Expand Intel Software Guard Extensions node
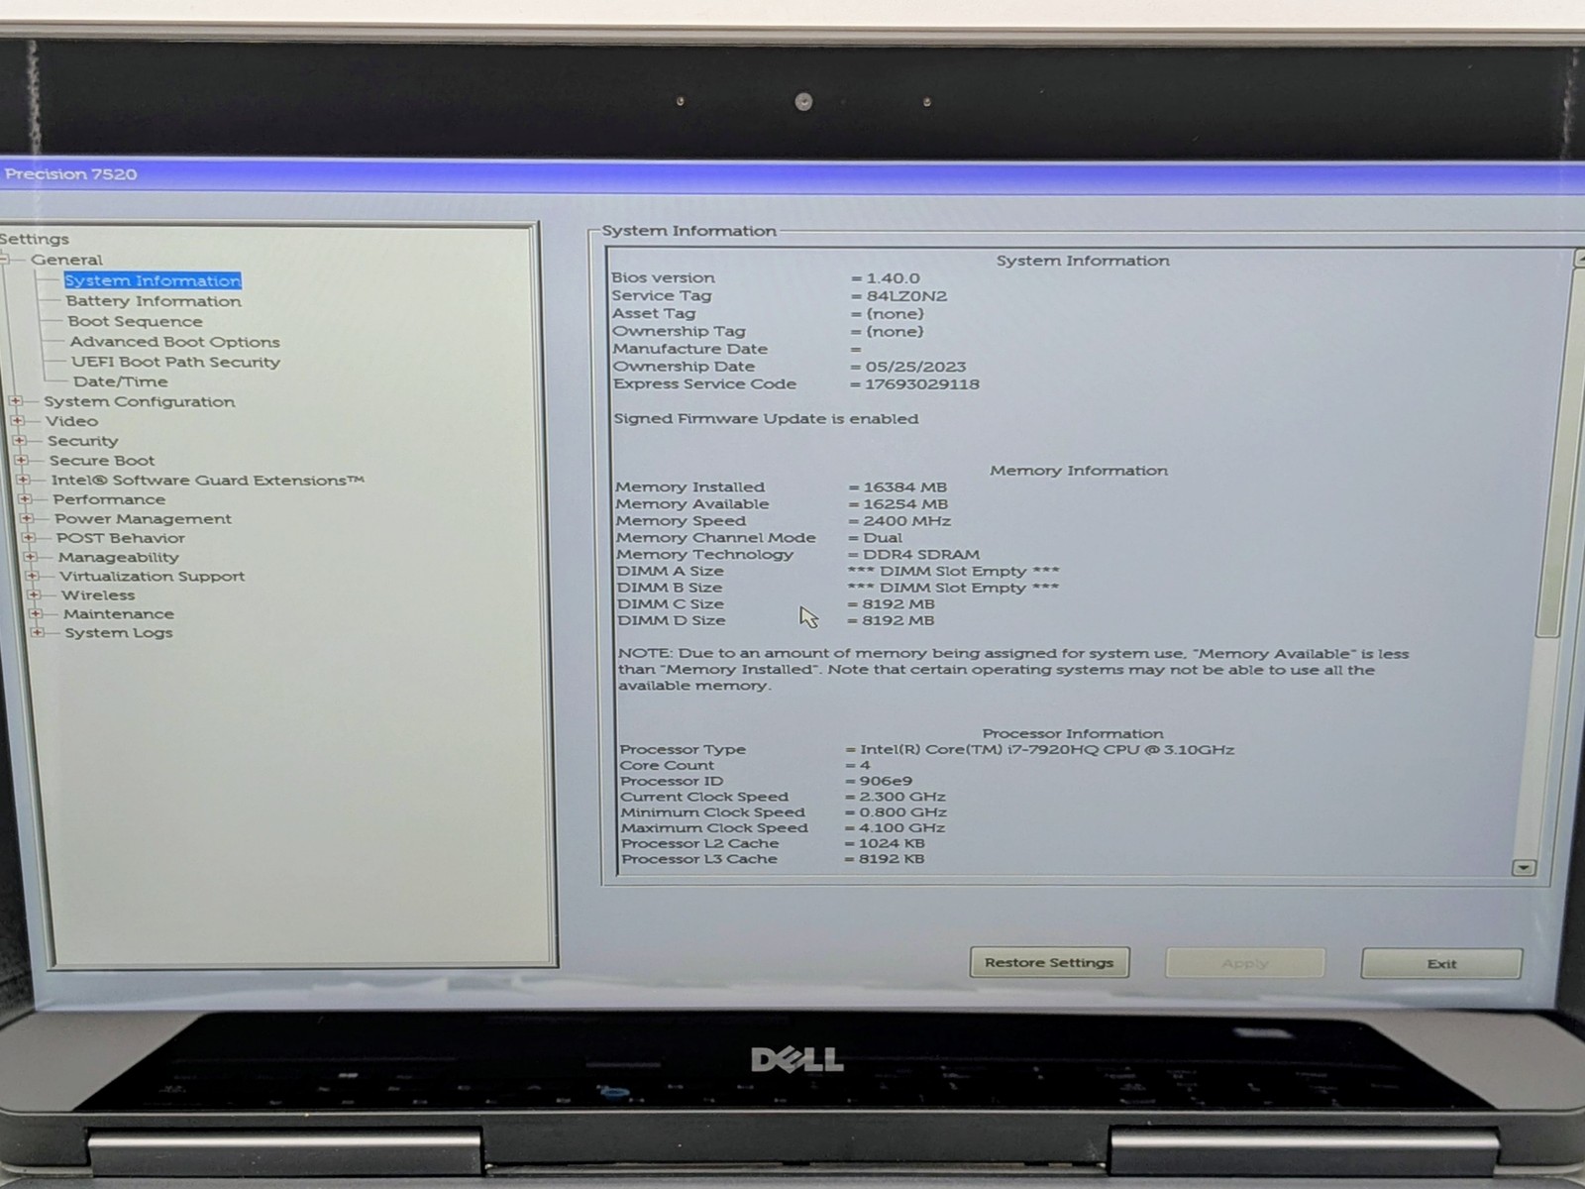Image resolution: width=1585 pixels, height=1189 pixels. [x=23, y=481]
